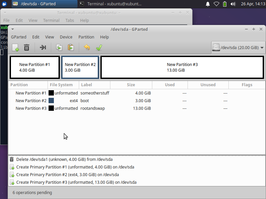Click the Copy partition toolbar icon

click(59, 47)
